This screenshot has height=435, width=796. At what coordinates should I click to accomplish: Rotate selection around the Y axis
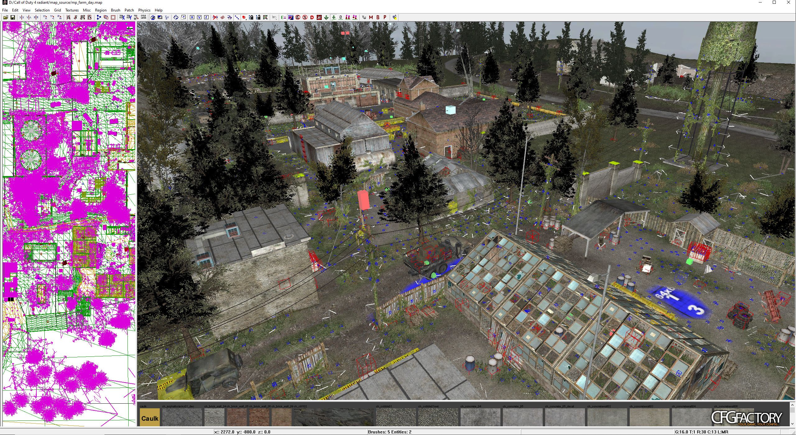coord(52,17)
